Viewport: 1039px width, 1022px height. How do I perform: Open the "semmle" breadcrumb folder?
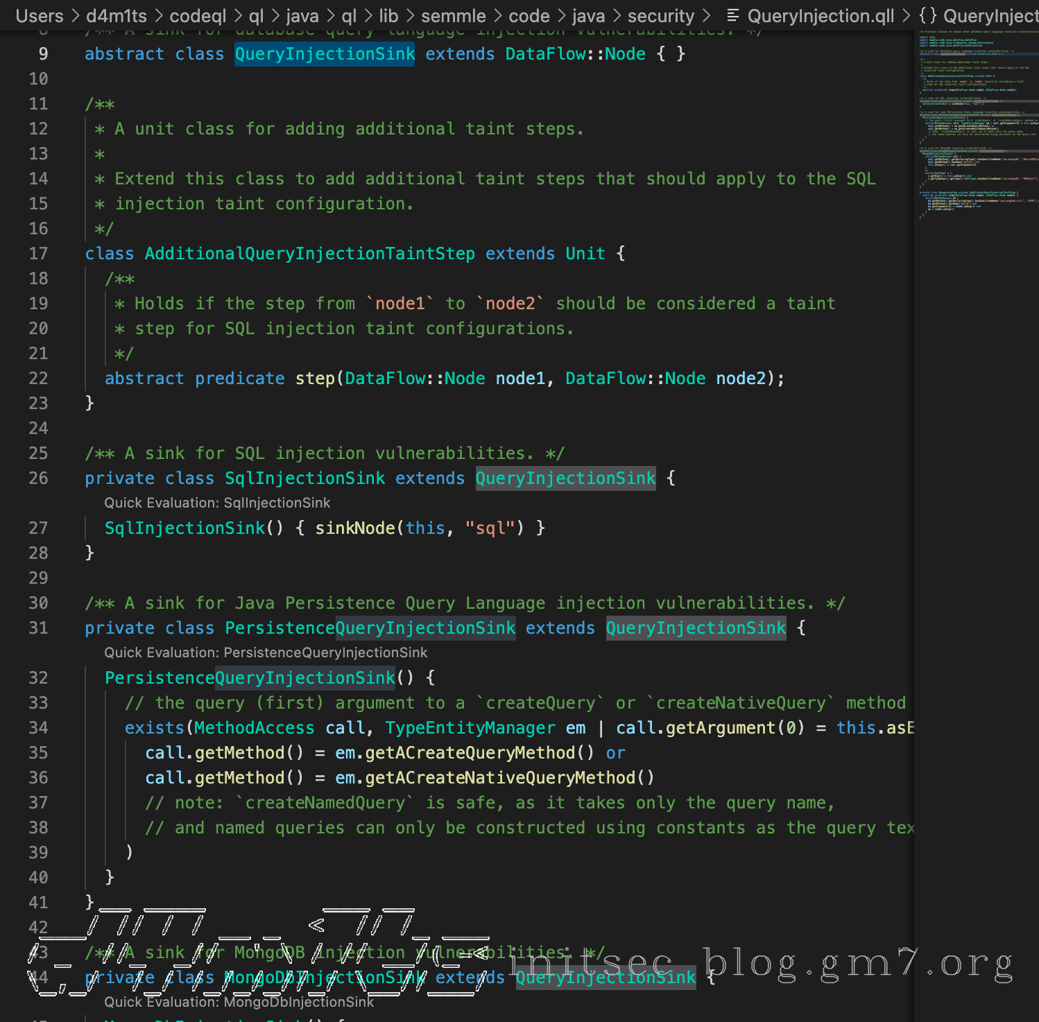[454, 15]
